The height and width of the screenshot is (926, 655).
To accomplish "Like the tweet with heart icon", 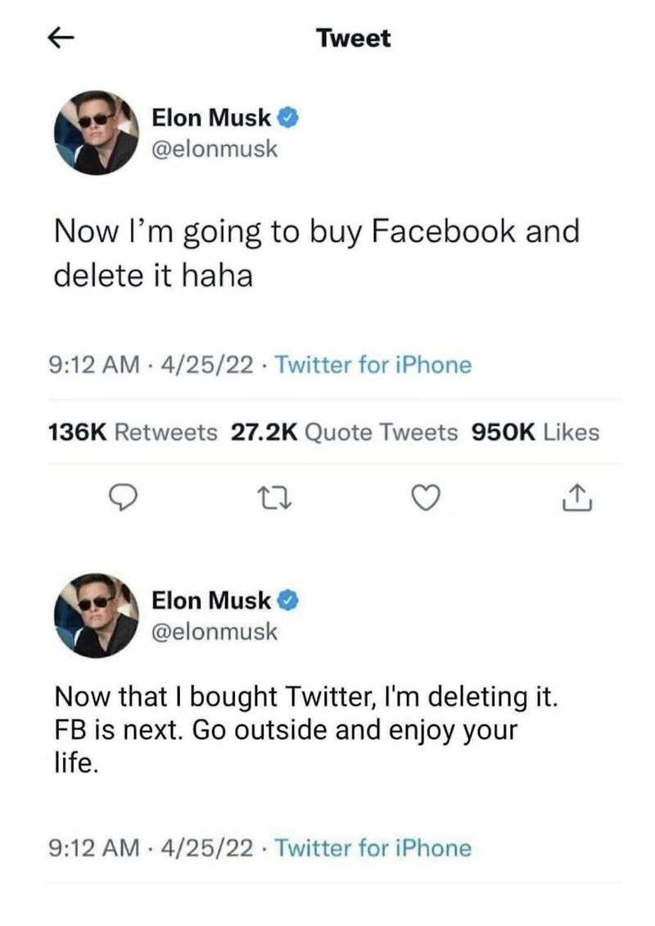I will [x=425, y=498].
